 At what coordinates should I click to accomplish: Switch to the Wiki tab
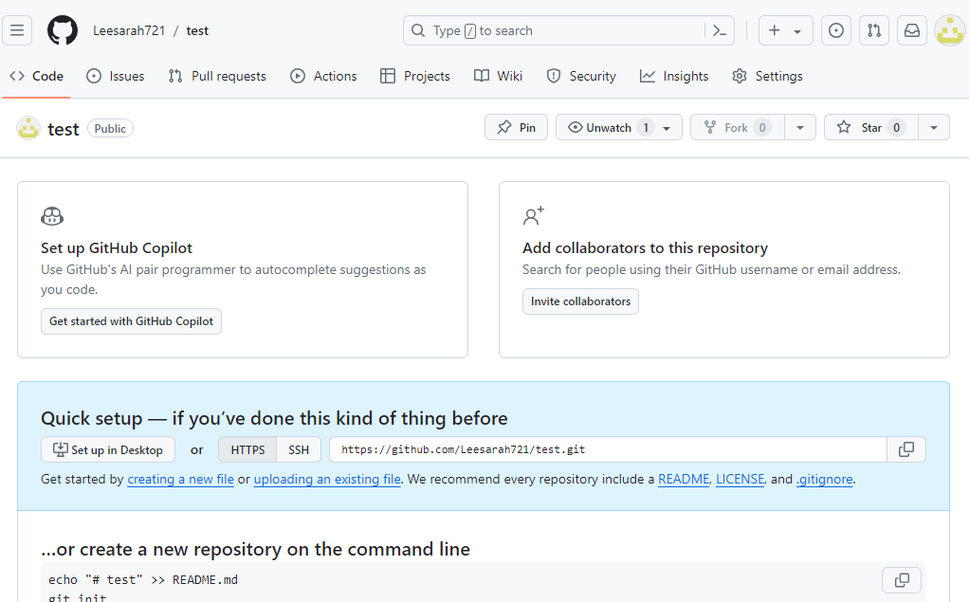[498, 76]
